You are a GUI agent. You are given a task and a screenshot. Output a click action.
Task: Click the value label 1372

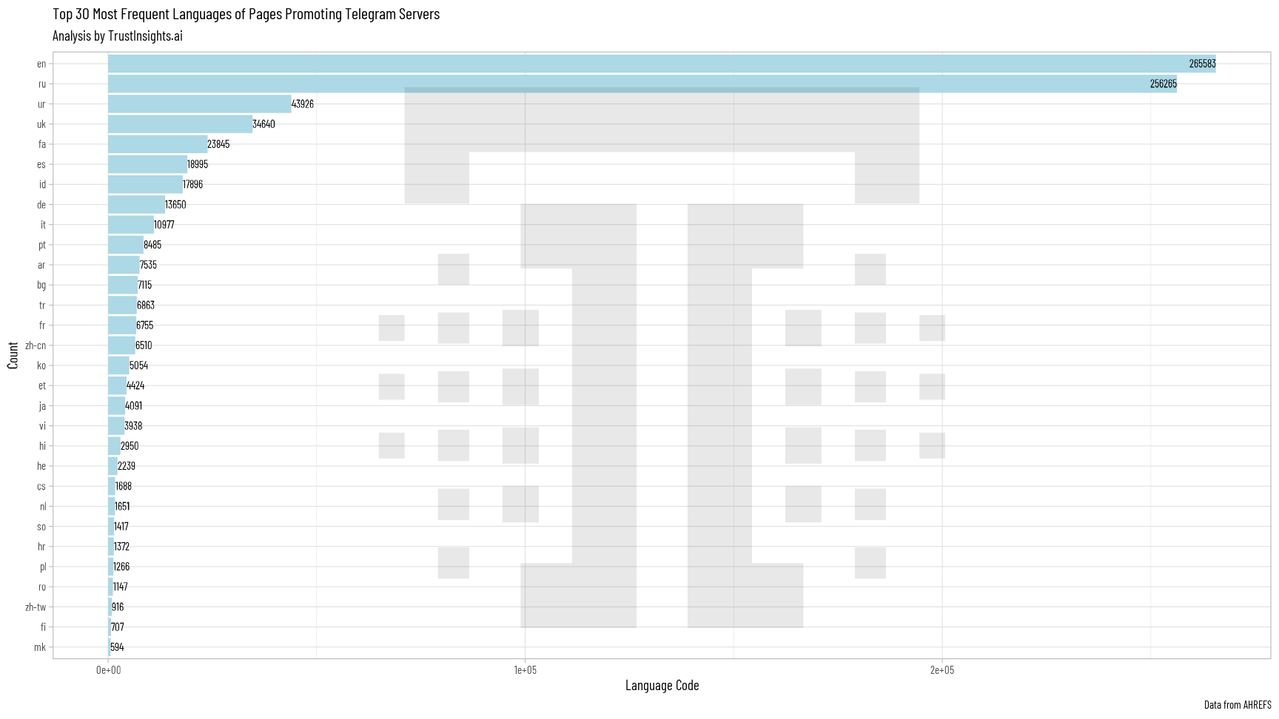tap(121, 546)
